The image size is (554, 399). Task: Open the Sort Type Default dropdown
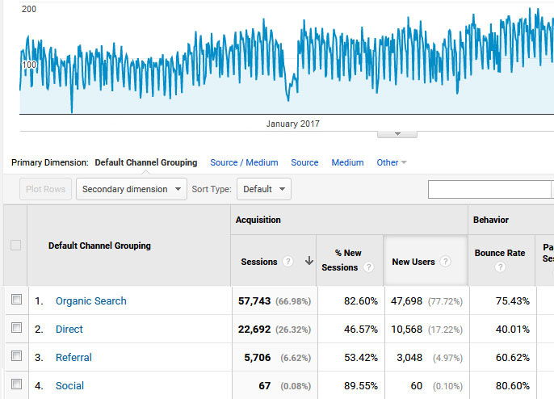pos(264,189)
